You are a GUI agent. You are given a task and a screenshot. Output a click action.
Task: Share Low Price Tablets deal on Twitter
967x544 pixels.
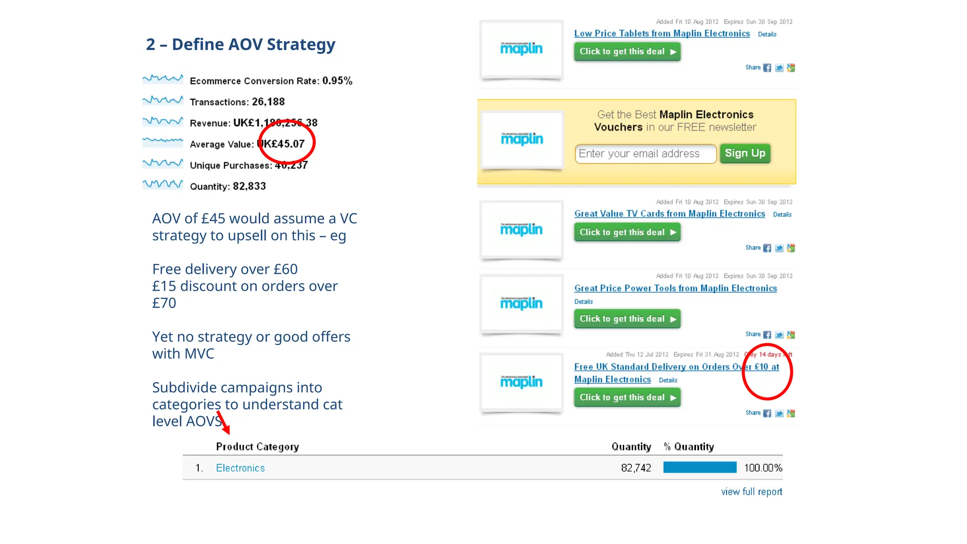tap(779, 68)
